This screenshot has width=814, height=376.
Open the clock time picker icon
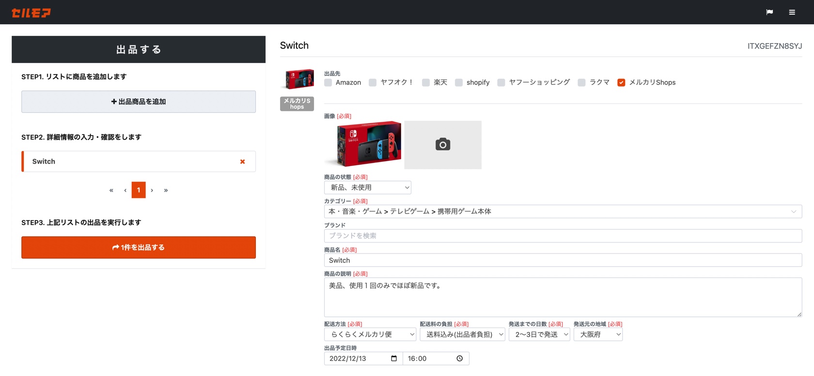pyautogui.click(x=459, y=359)
